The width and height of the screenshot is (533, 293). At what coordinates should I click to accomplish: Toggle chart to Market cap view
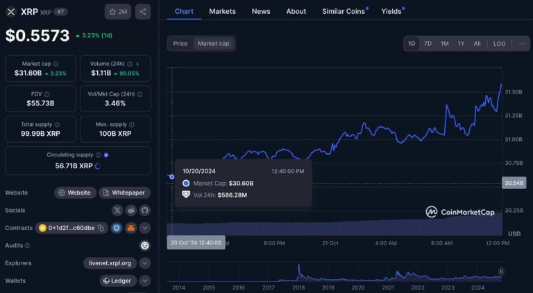click(214, 44)
